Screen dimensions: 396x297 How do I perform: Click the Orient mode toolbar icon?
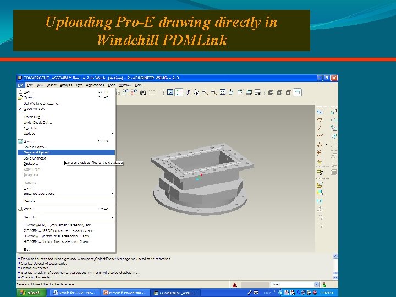[188, 92]
